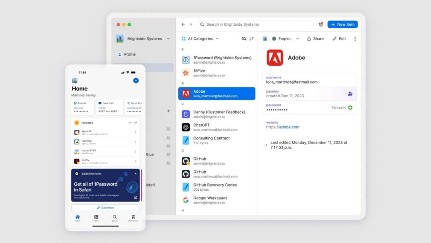Screen dimensions: 431x243
Task: Open the three-dot more options menu
Action: pyautogui.click(x=355, y=39)
